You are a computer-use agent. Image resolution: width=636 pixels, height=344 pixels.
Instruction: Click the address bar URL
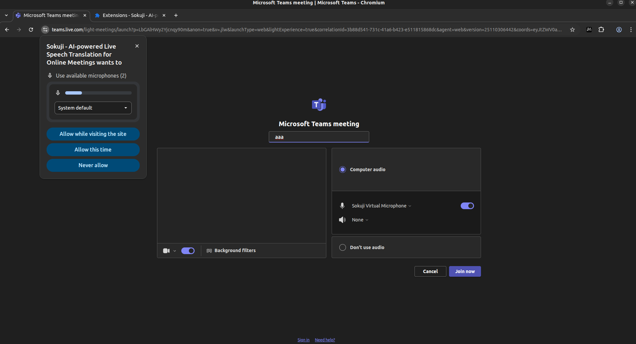pos(307,30)
